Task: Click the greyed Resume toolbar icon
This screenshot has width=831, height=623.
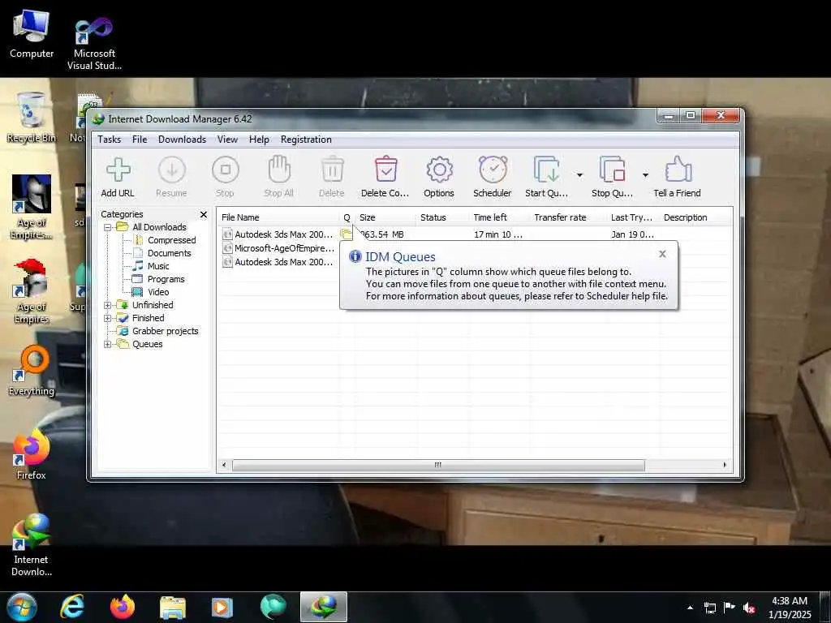Action: [x=172, y=170]
